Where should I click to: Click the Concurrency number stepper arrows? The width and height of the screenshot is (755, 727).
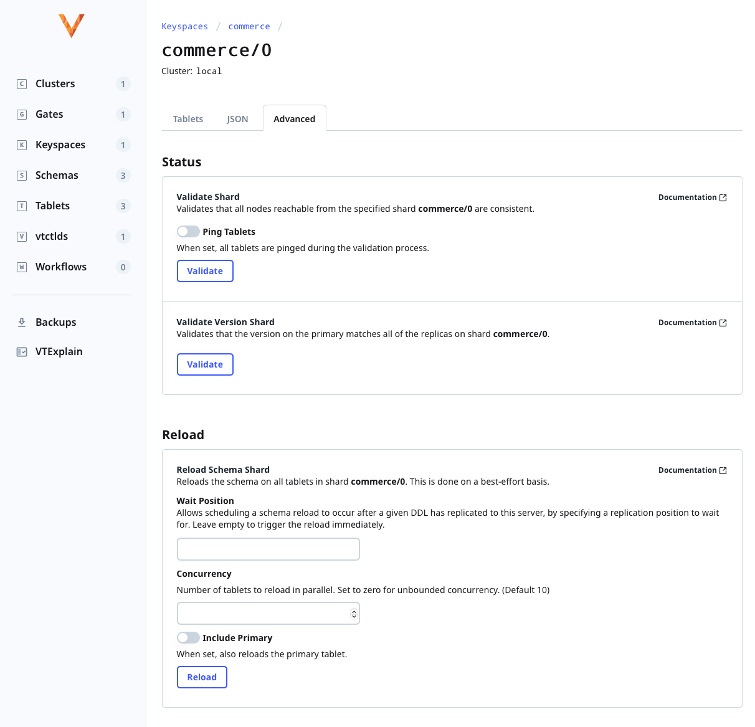point(353,613)
